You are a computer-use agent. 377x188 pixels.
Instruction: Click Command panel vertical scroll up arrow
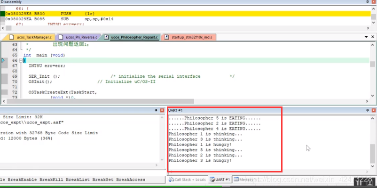tap(162, 117)
